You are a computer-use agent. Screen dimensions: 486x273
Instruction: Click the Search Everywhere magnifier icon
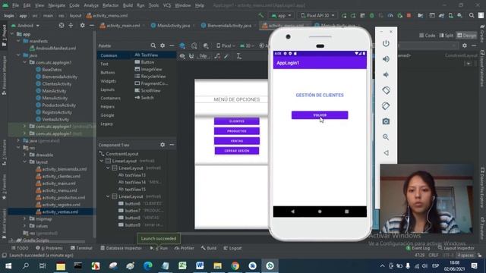pos(472,15)
